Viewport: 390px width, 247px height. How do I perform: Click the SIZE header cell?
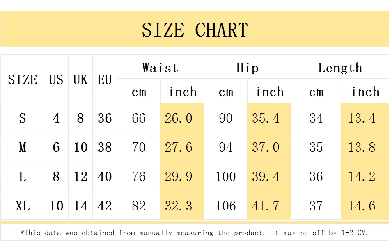(23, 79)
